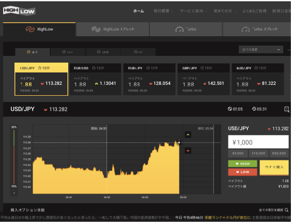Switch to the Turbo tab
The height and width of the screenshot is (222, 291).
pos(186,29)
